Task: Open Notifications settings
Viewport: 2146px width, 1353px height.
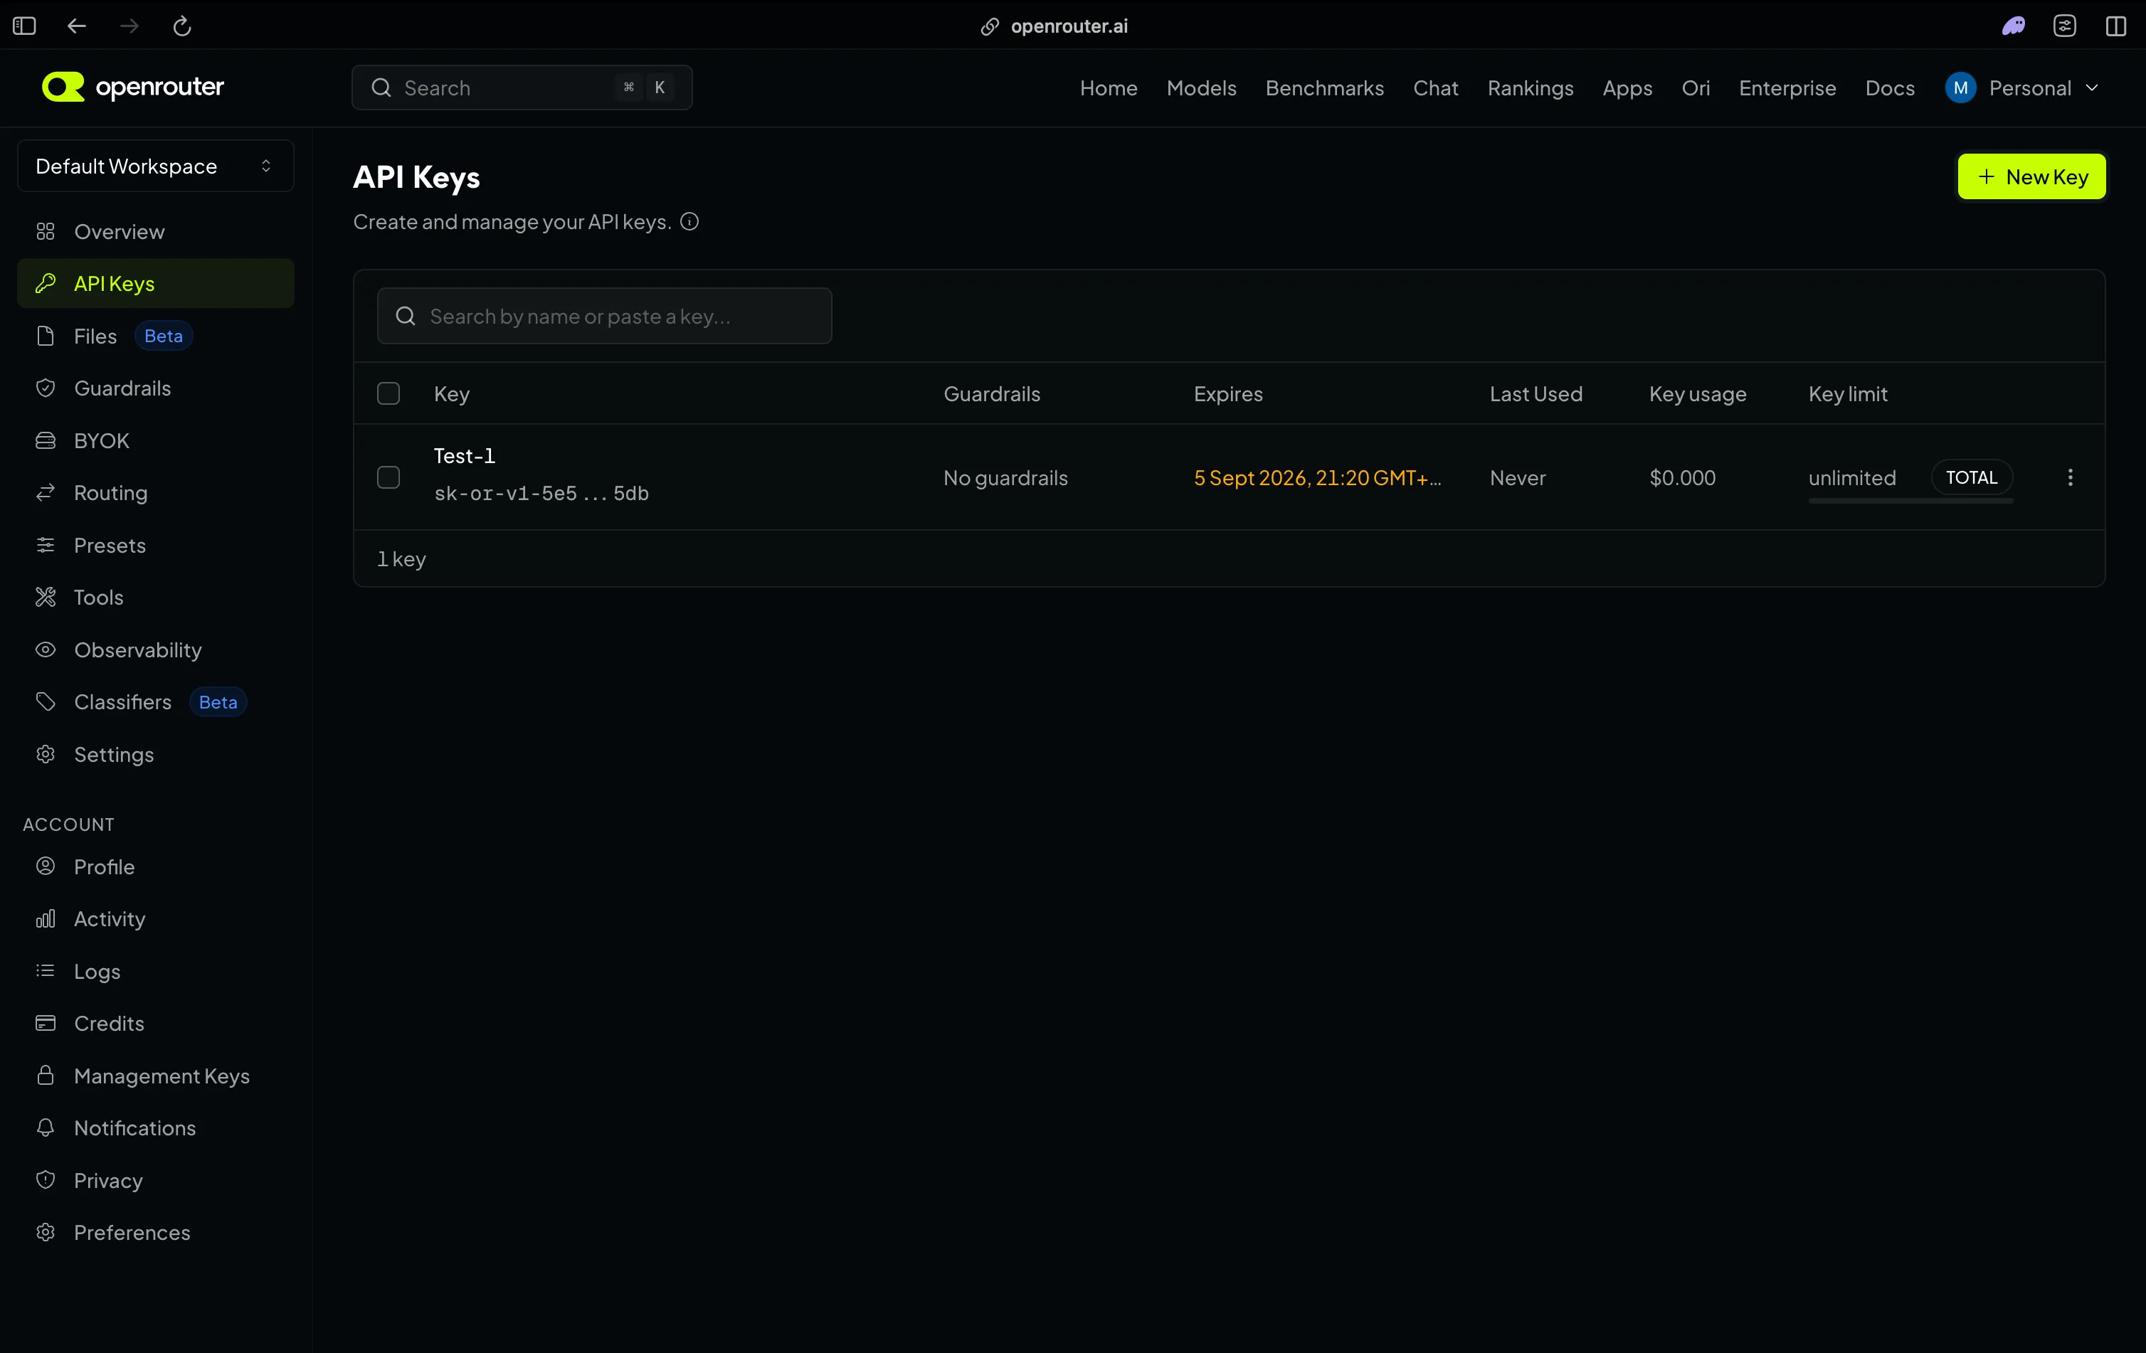Action: click(155, 1127)
